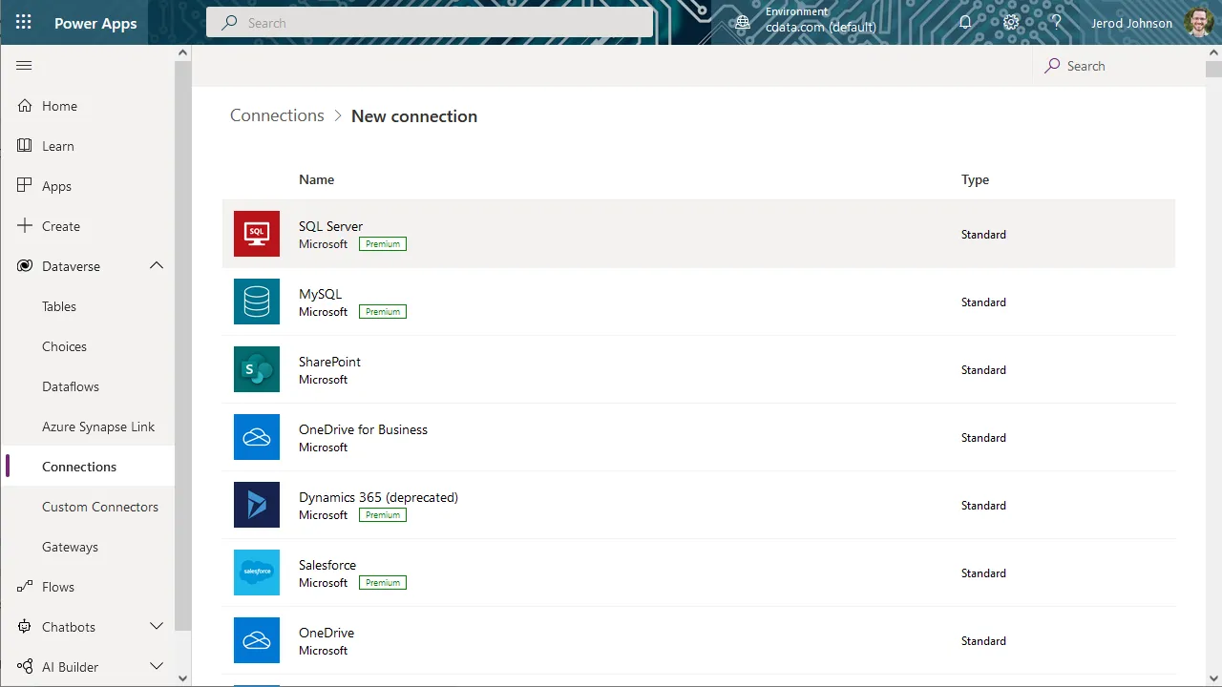The height and width of the screenshot is (687, 1222).
Task: Choose the Dynamics 365 (deprecated) icon
Action: [257, 505]
